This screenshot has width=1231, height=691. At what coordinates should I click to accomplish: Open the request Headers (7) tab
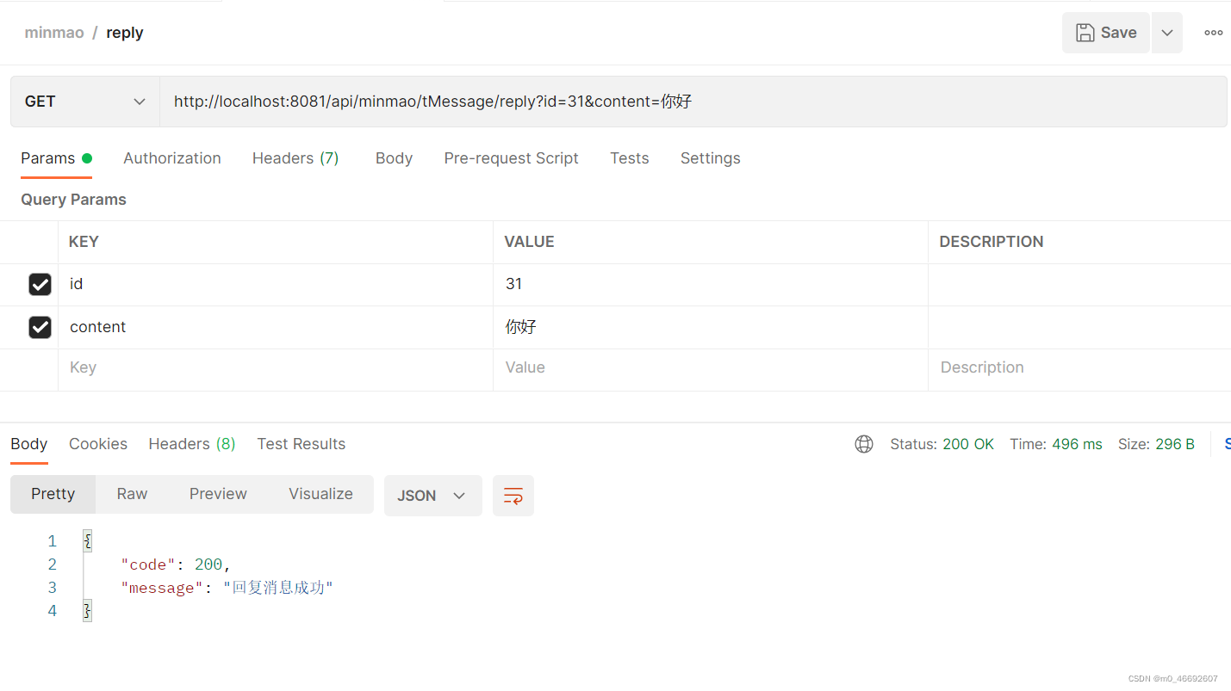click(295, 158)
